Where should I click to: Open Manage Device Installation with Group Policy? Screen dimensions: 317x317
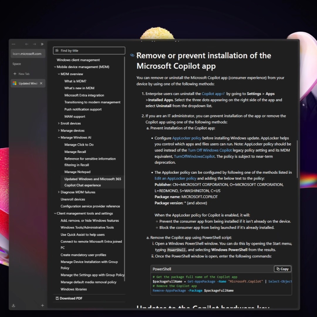point(89,265)
